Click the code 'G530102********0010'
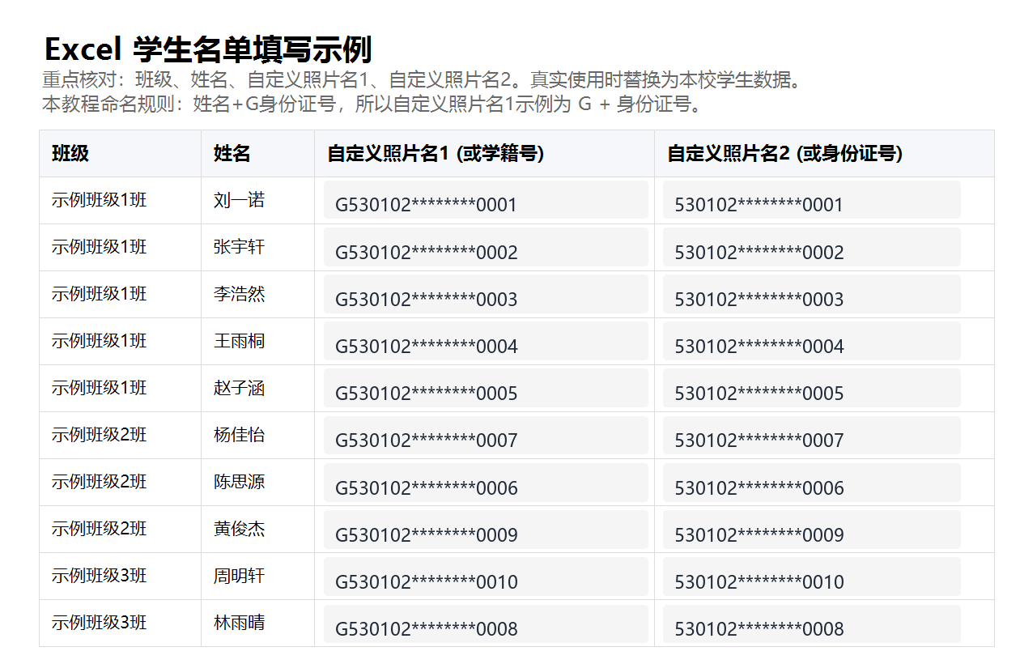 tap(486, 576)
